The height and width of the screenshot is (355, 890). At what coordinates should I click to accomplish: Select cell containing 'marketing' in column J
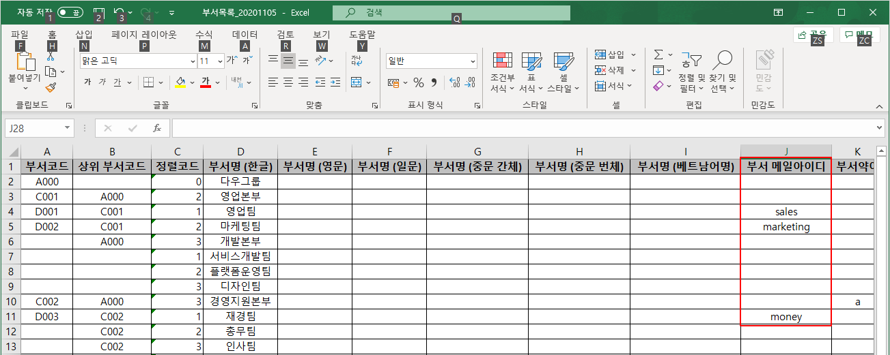click(785, 227)
